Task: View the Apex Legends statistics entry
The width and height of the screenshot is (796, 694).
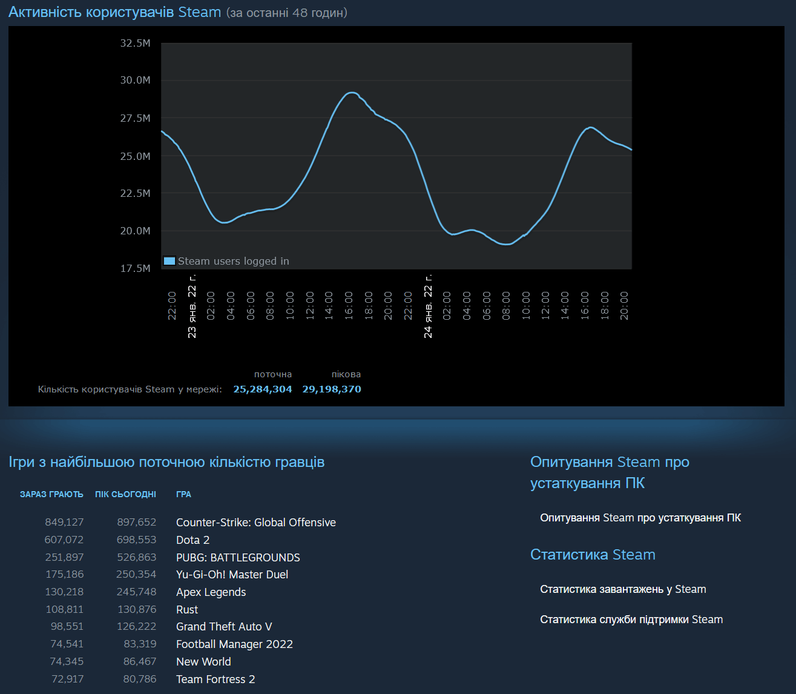Action: pos(211,592)
